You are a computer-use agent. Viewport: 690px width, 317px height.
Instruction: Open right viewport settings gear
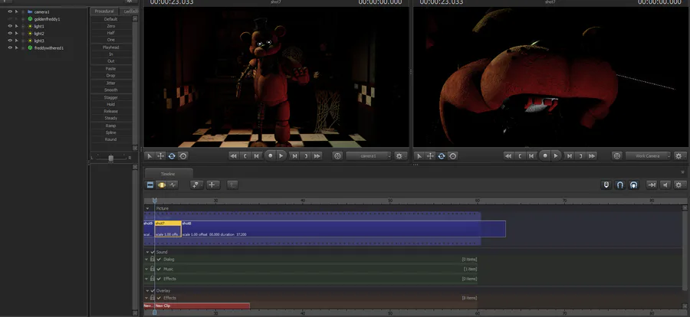point(678,156)
